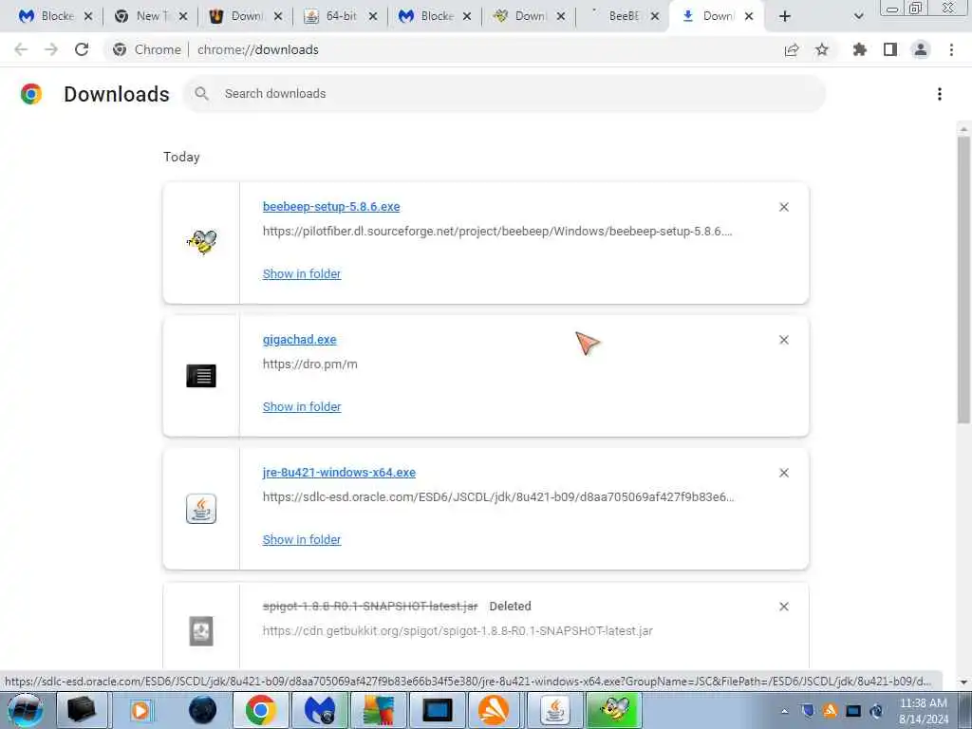Open the jre-8u421-windows-x64.exe file link
Screen dimensions: 972x729
(339, 473)
